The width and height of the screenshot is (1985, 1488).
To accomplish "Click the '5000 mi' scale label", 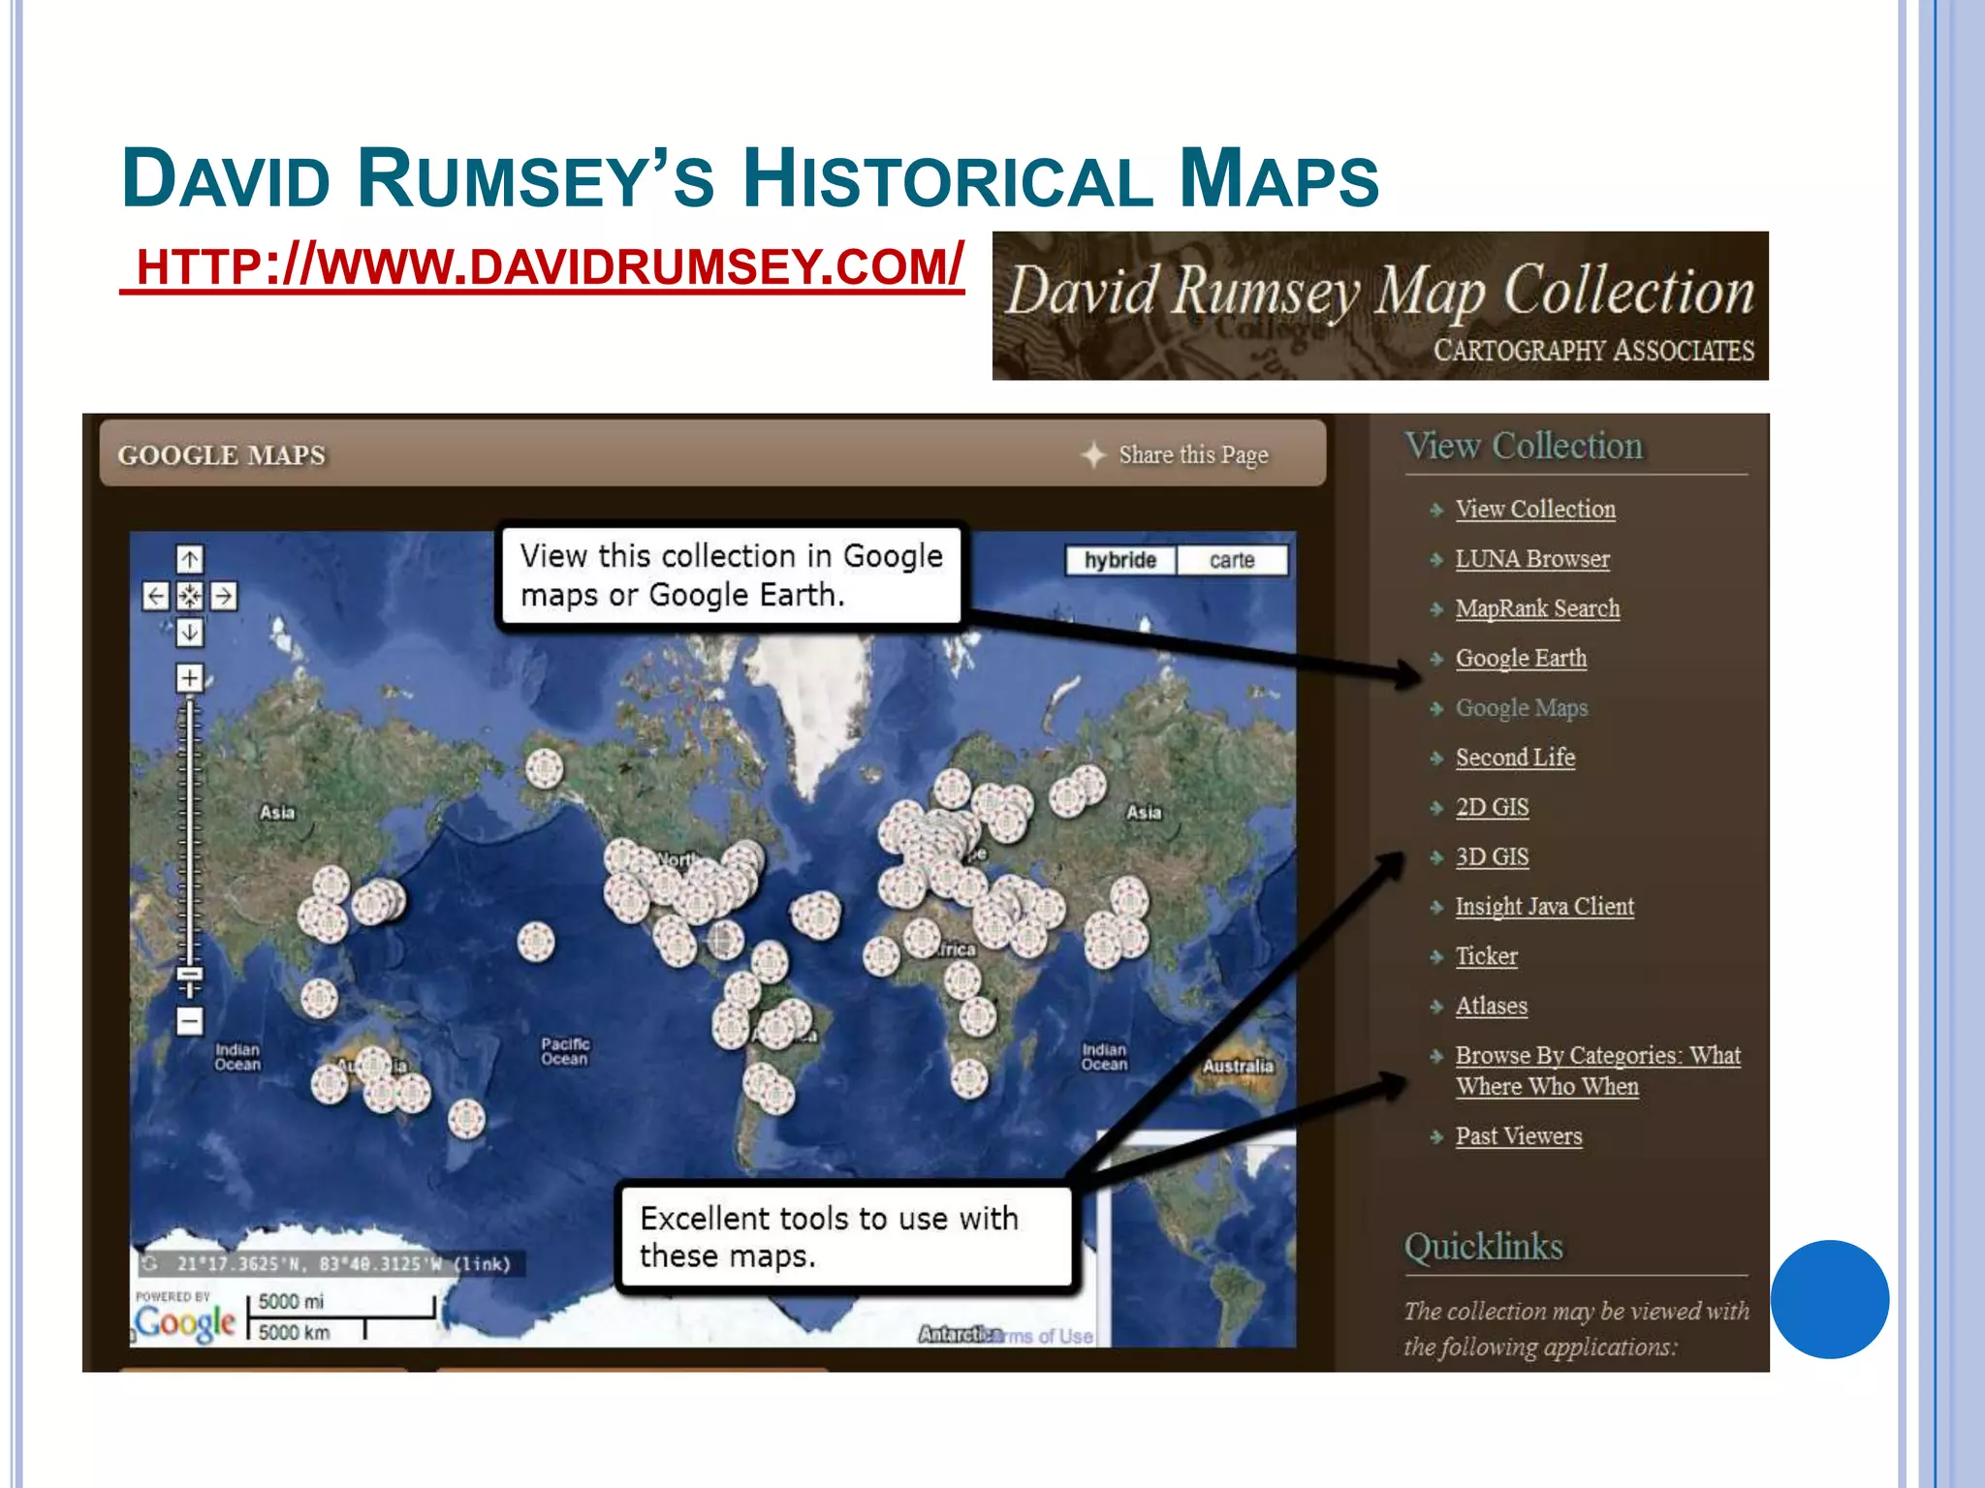I will click(291, 1301).
